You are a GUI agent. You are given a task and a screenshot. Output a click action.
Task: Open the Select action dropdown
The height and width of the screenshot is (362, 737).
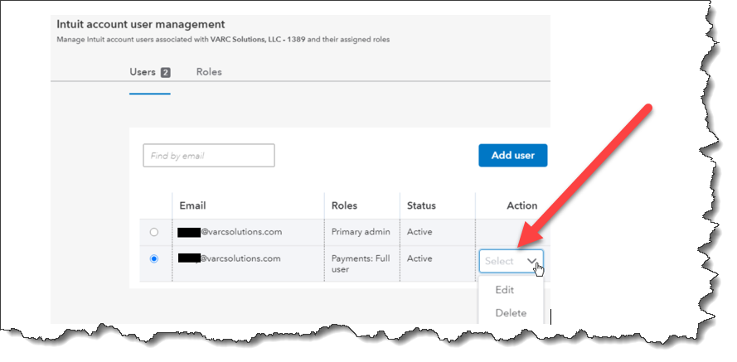[x=511, y=261]
